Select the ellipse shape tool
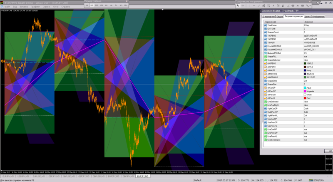This screenshot has width=333, height=182. 293,6
